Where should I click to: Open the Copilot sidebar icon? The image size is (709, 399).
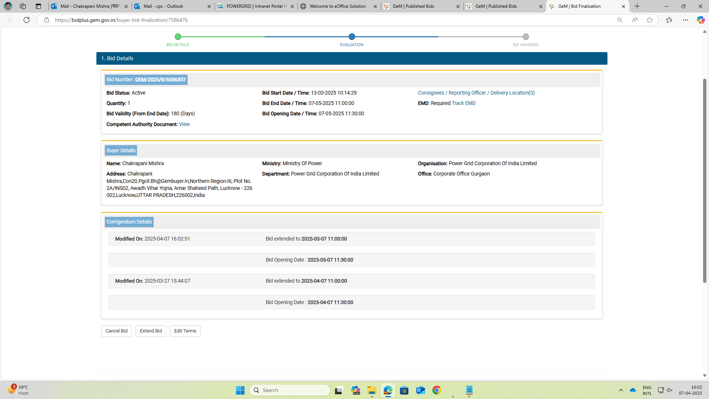(x=701, y=20)
